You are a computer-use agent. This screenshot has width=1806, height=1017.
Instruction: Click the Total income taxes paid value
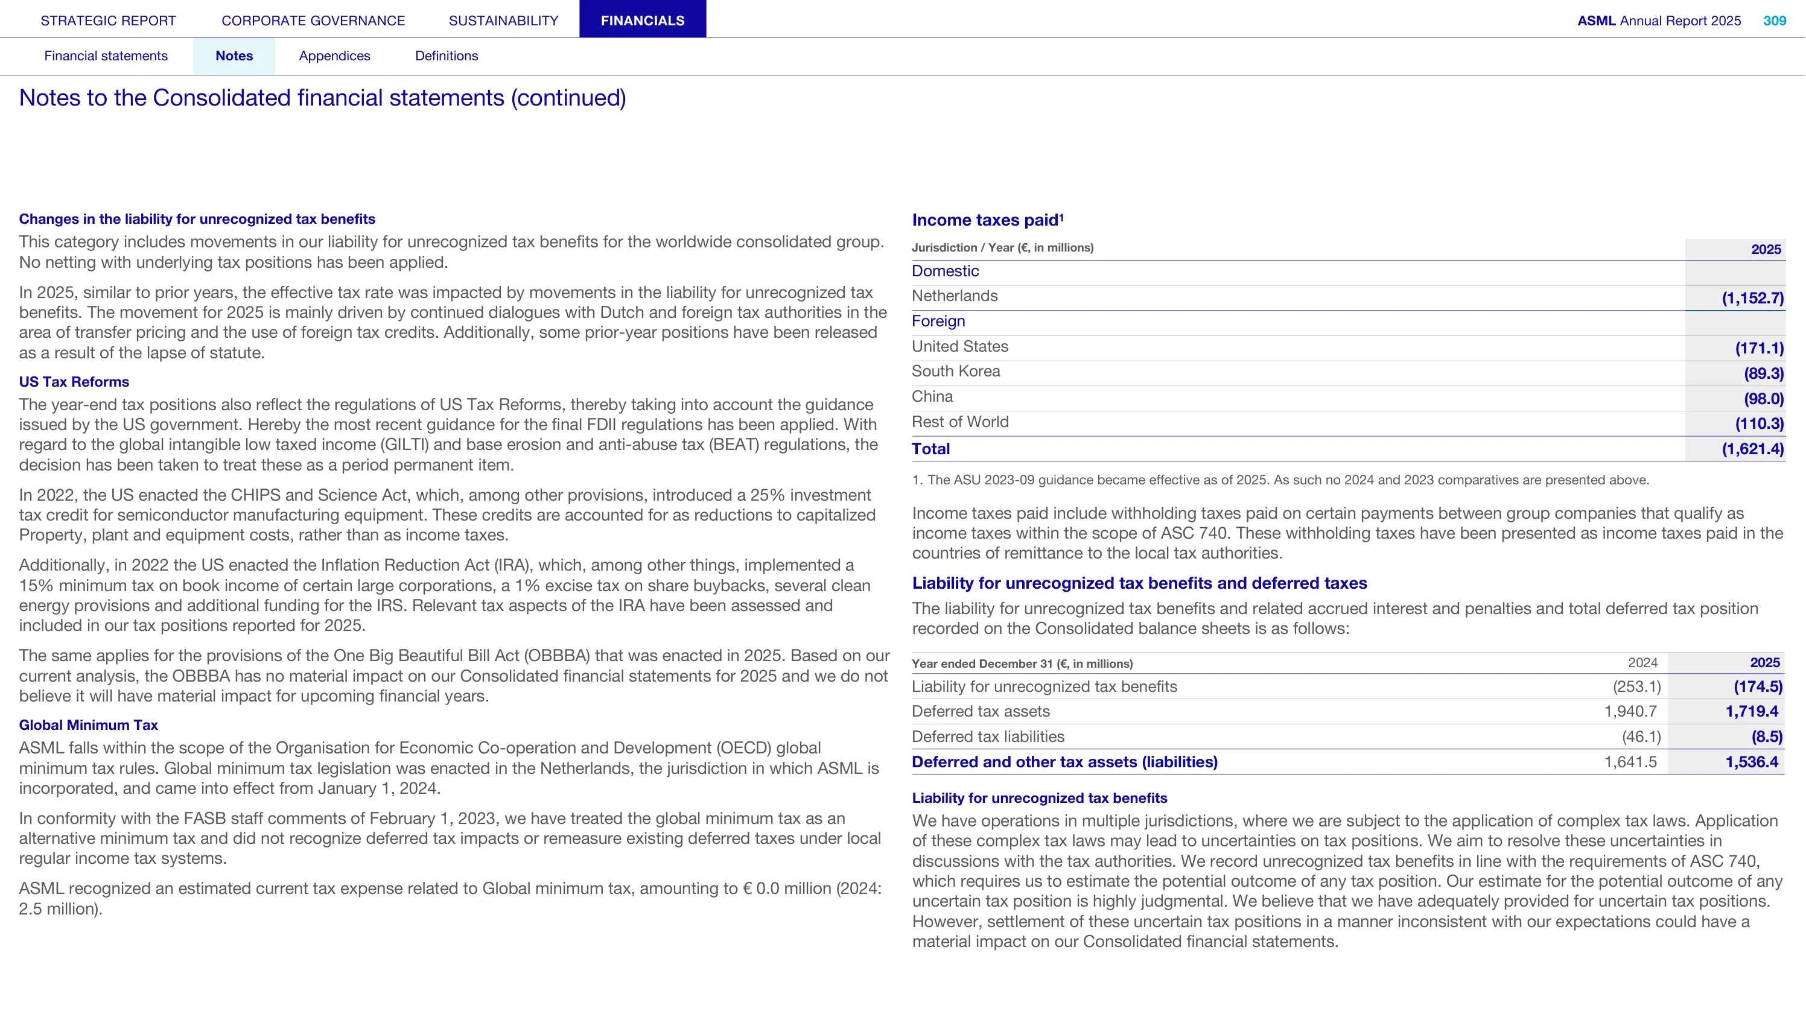[1753, 449]
